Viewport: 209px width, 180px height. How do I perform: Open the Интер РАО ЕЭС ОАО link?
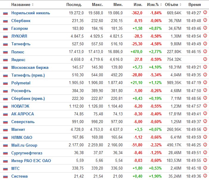(x=31, y=161)
